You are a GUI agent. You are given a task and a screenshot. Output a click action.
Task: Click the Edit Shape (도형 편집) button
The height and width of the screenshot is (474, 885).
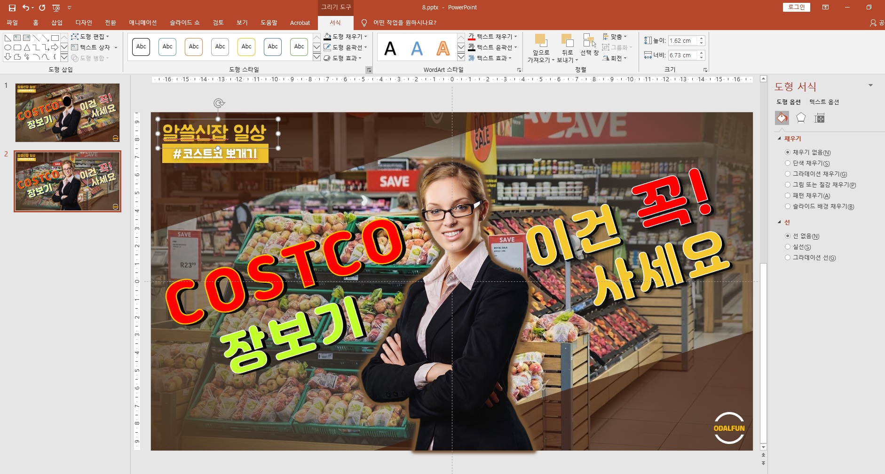tap(90, 36)
